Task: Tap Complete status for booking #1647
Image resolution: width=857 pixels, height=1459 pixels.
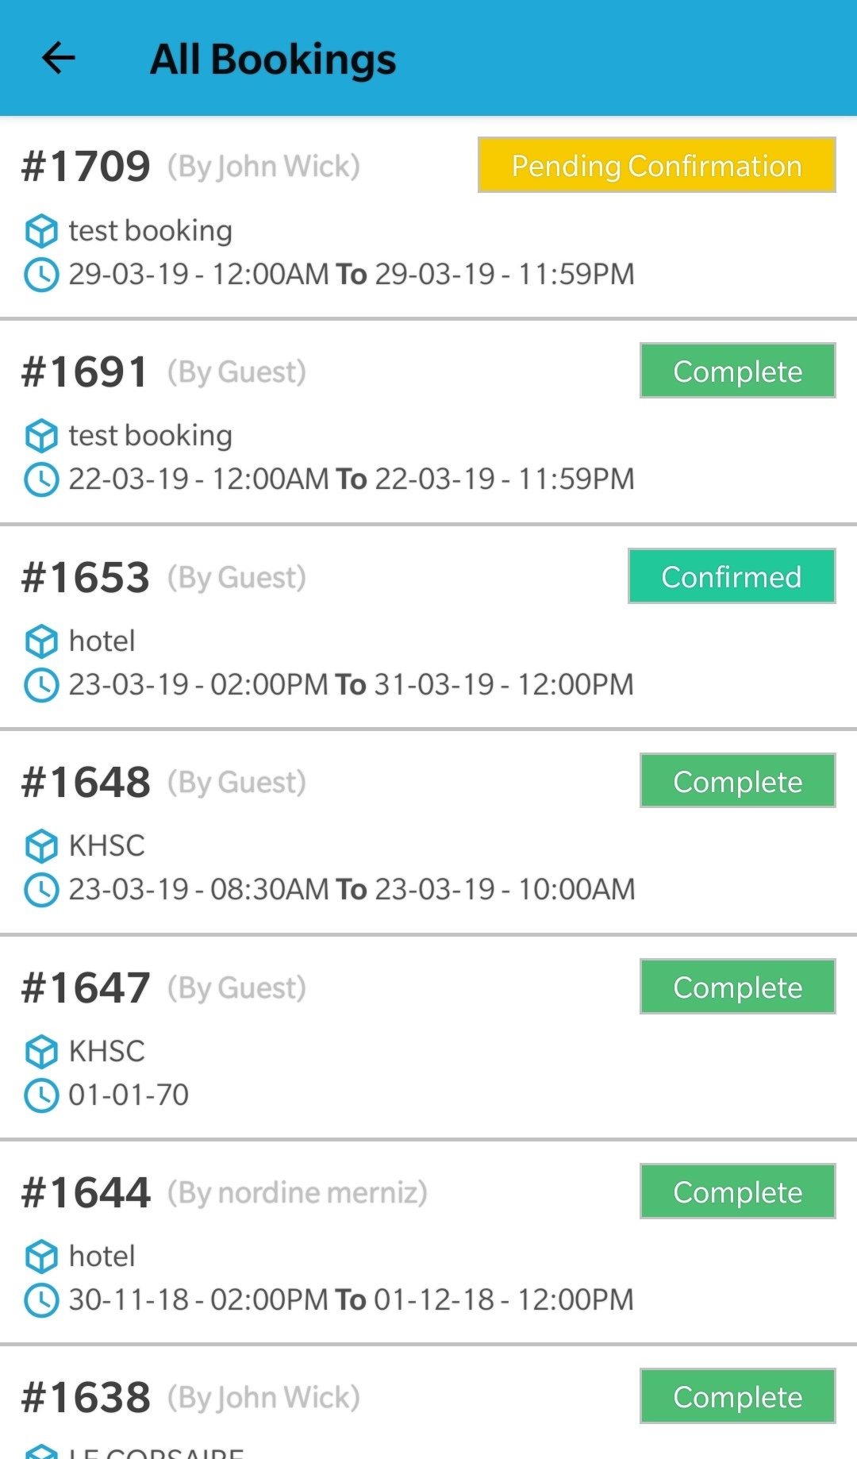Action: click(737, 987)
